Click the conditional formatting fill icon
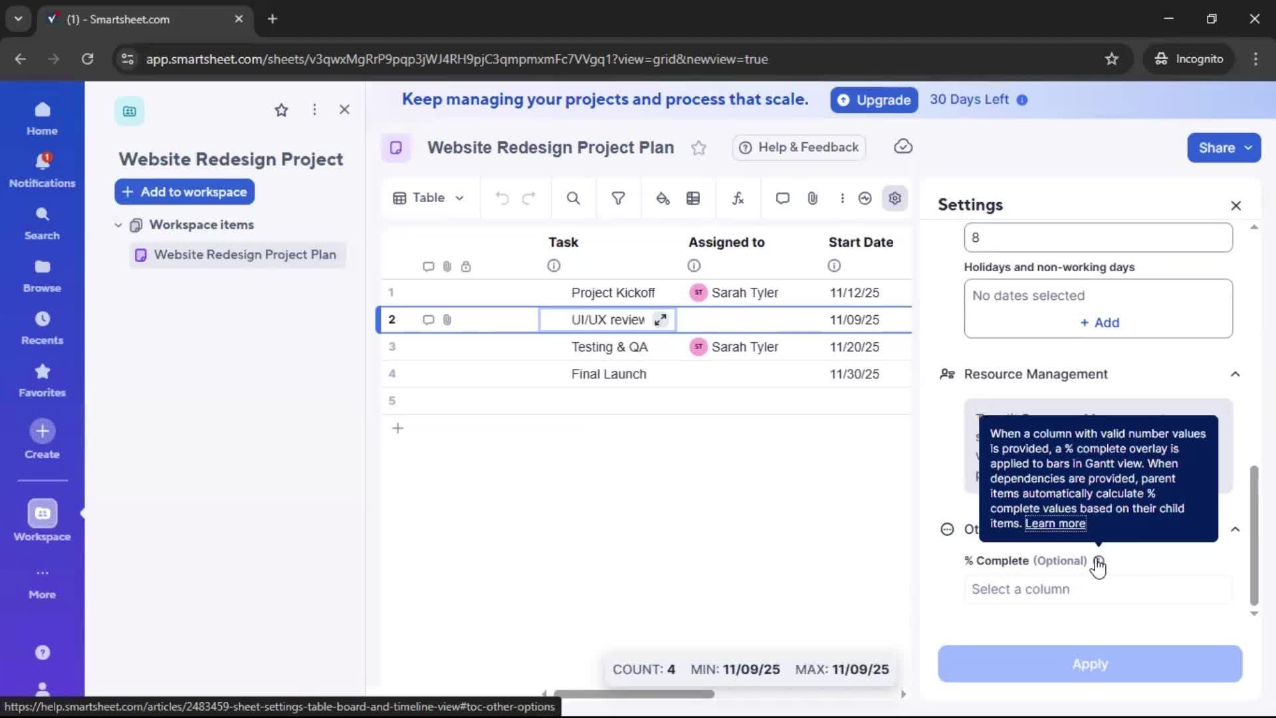Screen dimensions: 1276x718 coord(663,198)
